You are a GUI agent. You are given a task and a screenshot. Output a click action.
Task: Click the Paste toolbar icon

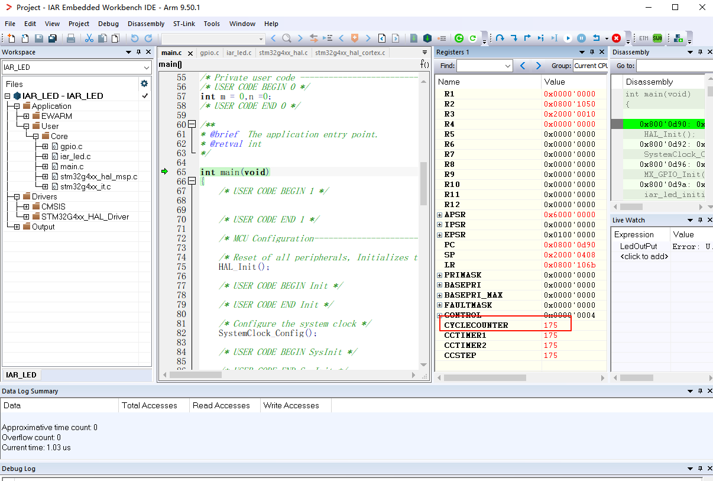pos(115,38)
